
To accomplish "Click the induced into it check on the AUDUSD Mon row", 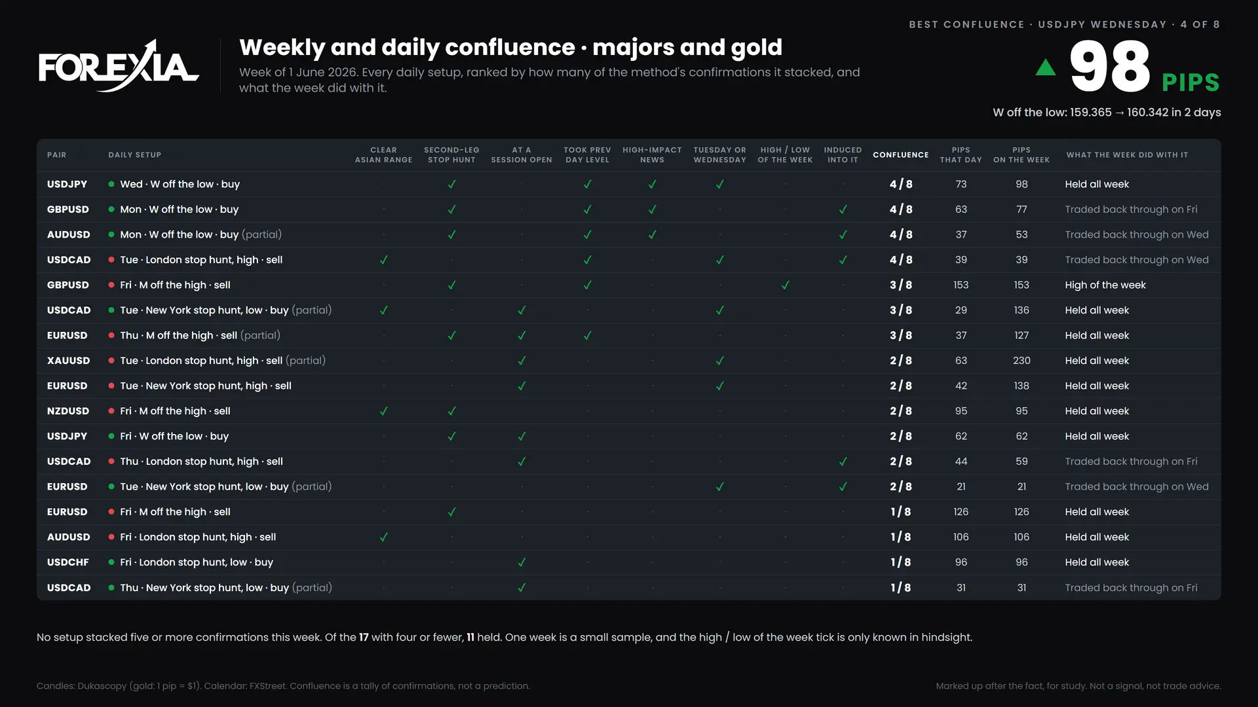I will (x=843, y=234).
